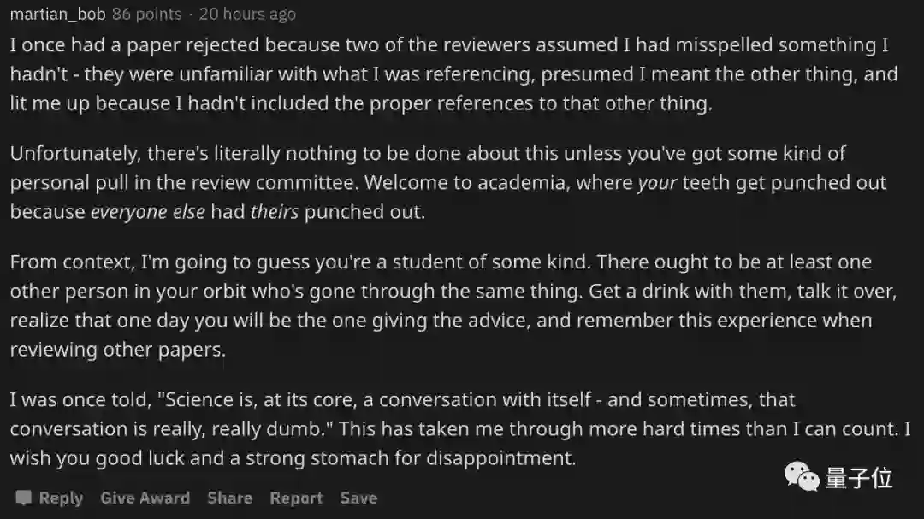Click the WeChat logo in the watermark
Screen dimensions: 924x519
tap(802, 476)
